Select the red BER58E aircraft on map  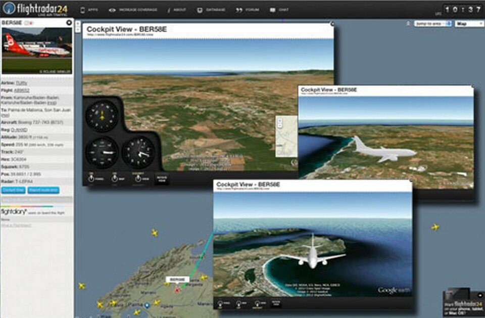pos(177,290)
